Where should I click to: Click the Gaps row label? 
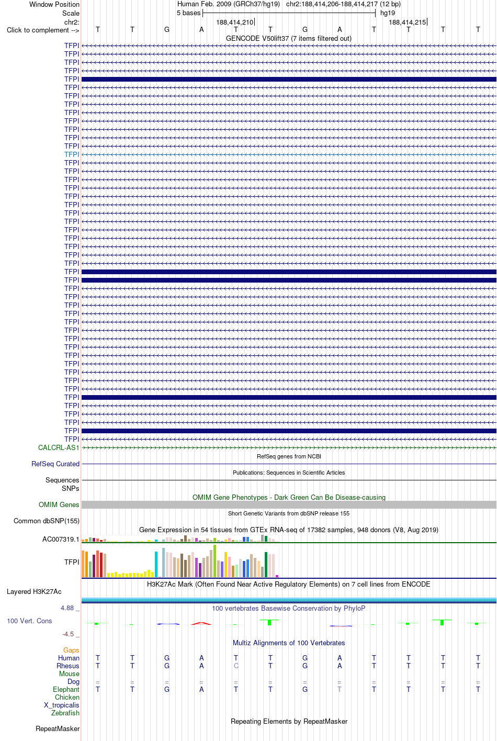pyautogui.click(x=71, y=650)
